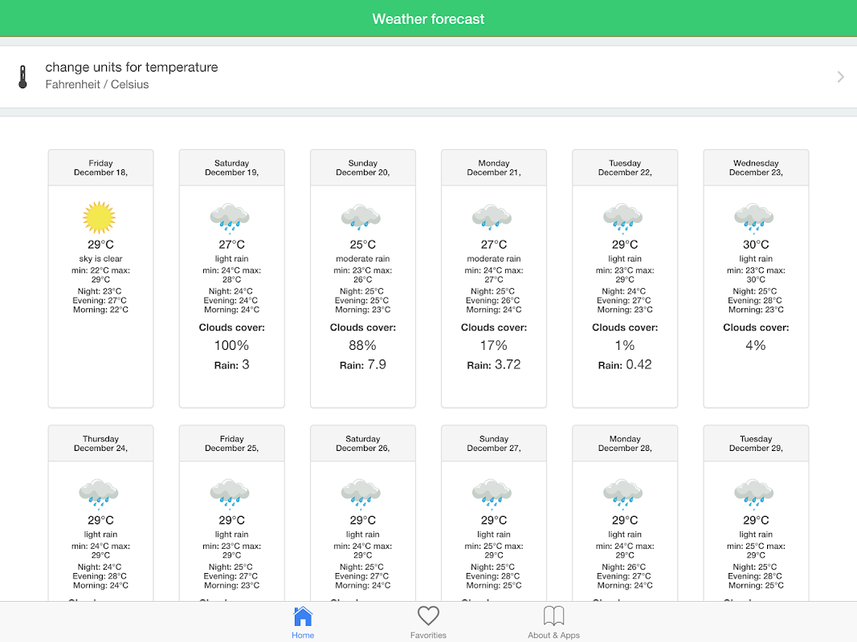This screenshot has width=857, height=642.
Task: Click 29°C temperature on Friday December 18
Action: [100, 245]
